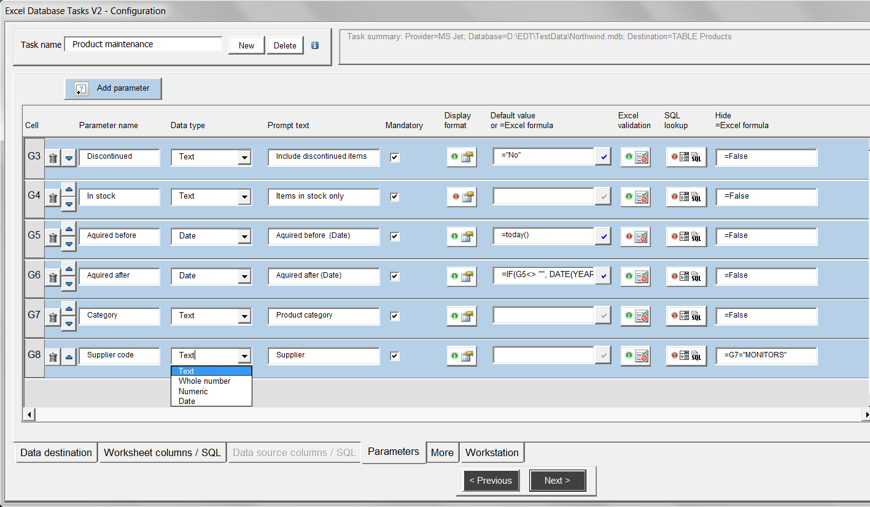
Task: Open Excel validation for Supplier code row
Action: click(x=635, y=356)
